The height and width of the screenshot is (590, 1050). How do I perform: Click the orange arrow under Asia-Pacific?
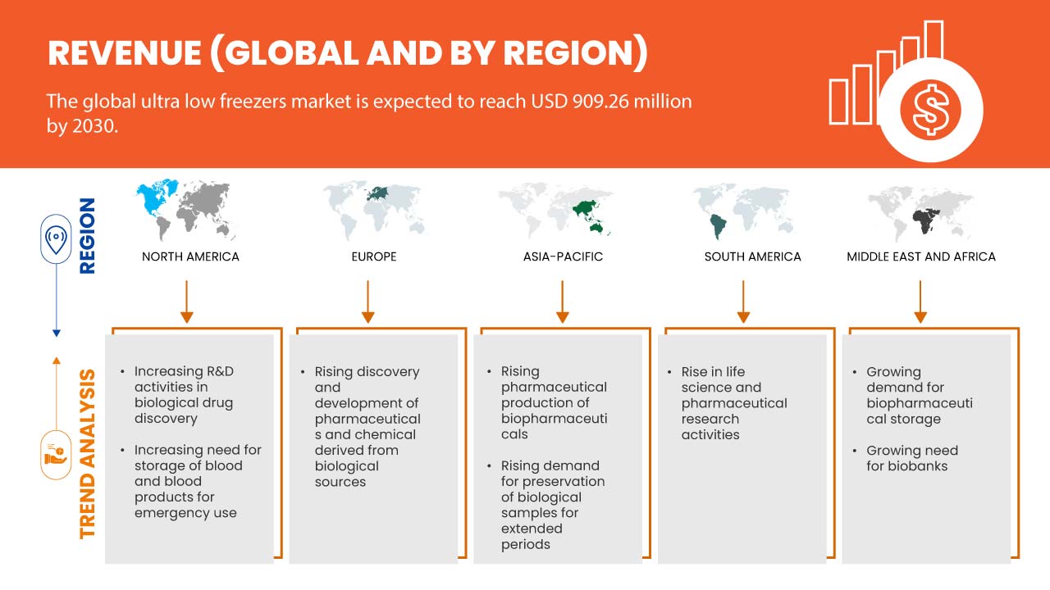pos(563,301)
